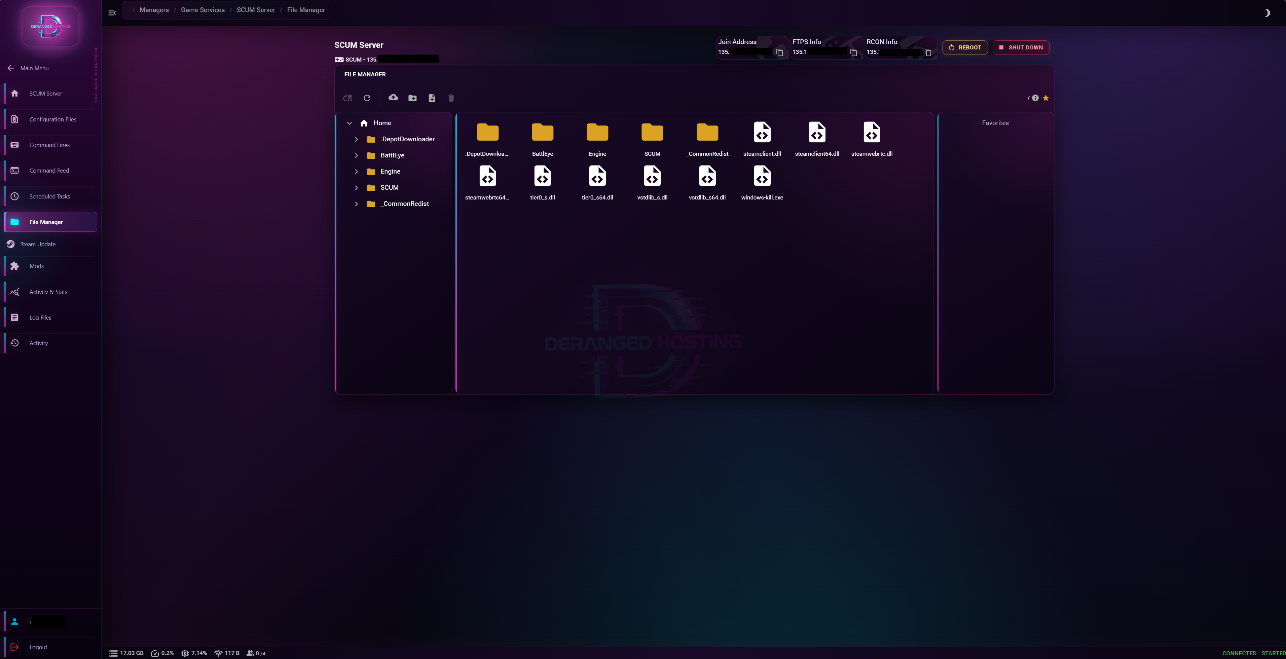Click the 7.14% CPU usage status
The height and width of the screenshot is (659, 1286).
[x=194, y=653]
